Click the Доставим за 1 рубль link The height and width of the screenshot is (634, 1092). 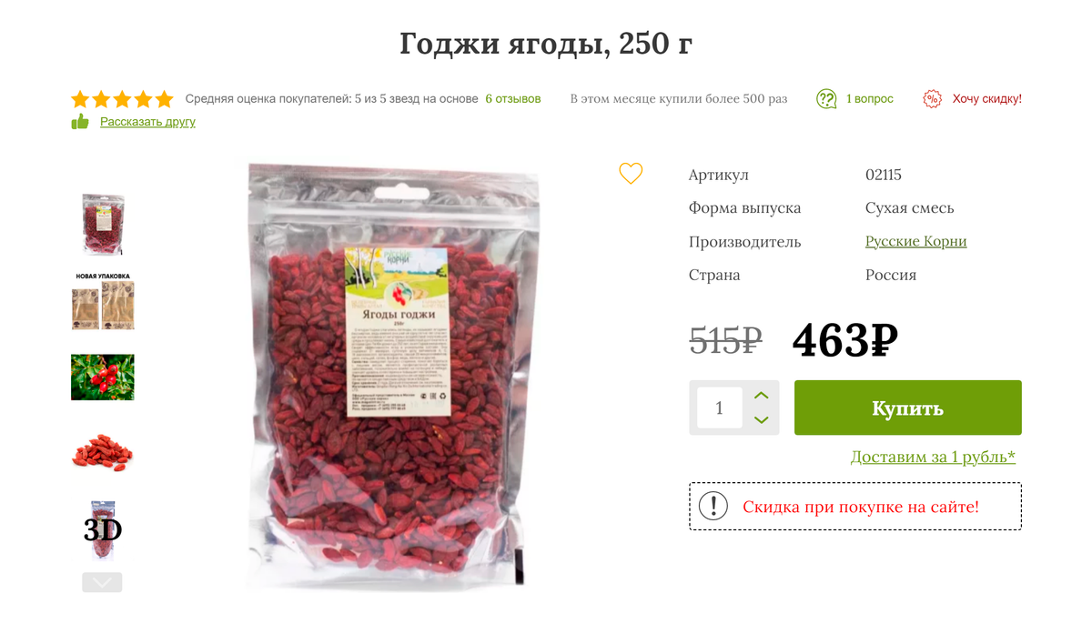pyautogui.click(x=933, y=457)
